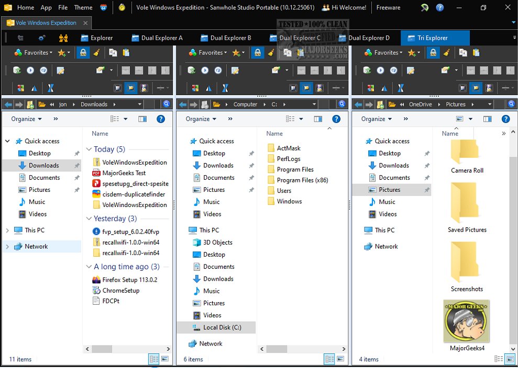518x368 pixels.
Task: Switch to details view in Downloads status bar
Action: point(154,359)
